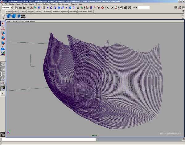The width and height of the screenshot is (185, 145).
Task: Open the Constrain menu
Action: (65, 4)
